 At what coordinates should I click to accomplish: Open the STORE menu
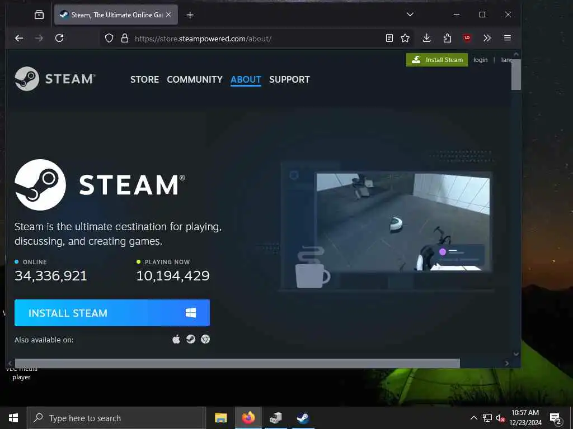pos(145,79)
